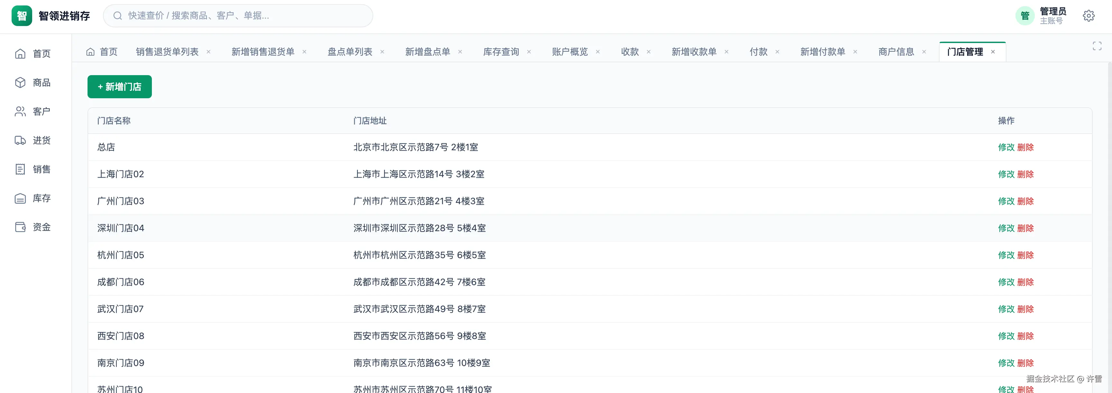Image resolution: width=1112 pixels, height=393 pixels.
Task: Switch to the 收款 tab
Action: (x=630, y=52)
